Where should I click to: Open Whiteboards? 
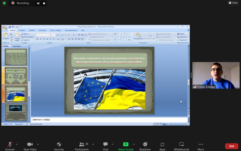[x=182, y=146]
